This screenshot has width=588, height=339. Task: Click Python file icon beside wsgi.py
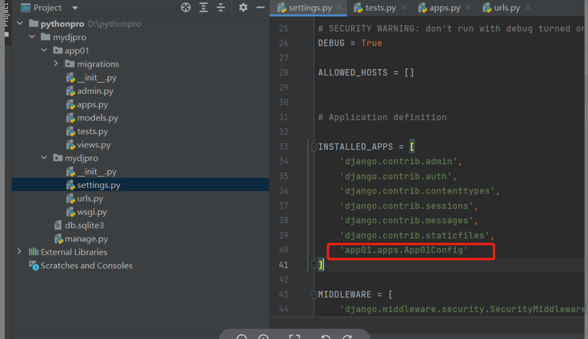(x=71, y=211)
